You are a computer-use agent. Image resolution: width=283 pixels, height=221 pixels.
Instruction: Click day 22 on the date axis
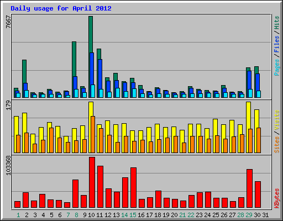tap(191, 215)
